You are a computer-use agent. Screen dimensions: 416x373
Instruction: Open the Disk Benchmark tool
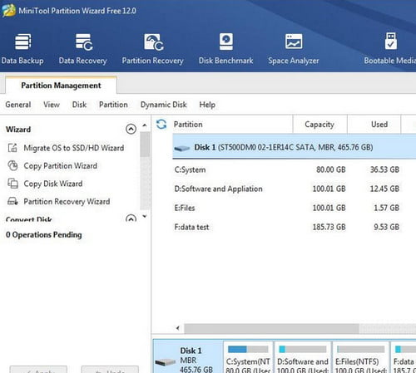click(x=225, y=49)
